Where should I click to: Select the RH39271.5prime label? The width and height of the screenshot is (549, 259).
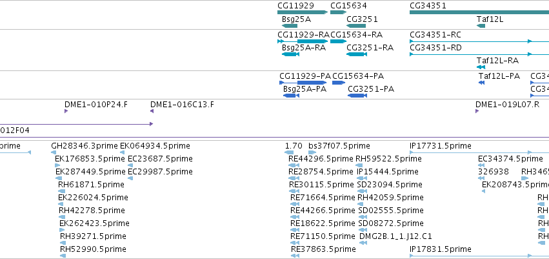click(x=93, y=236)
